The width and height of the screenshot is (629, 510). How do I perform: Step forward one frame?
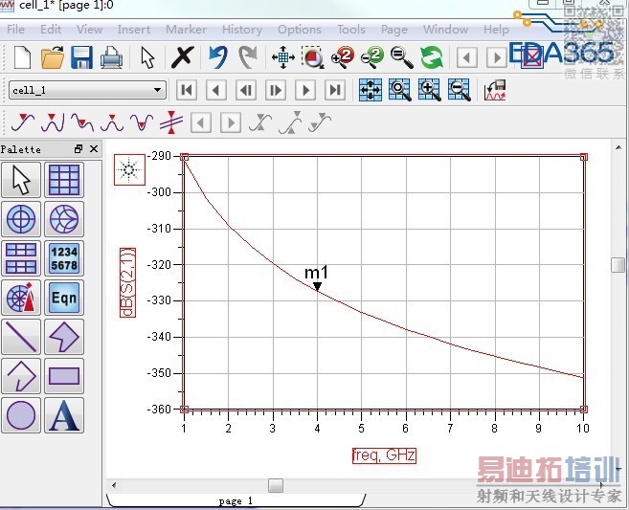276,90
